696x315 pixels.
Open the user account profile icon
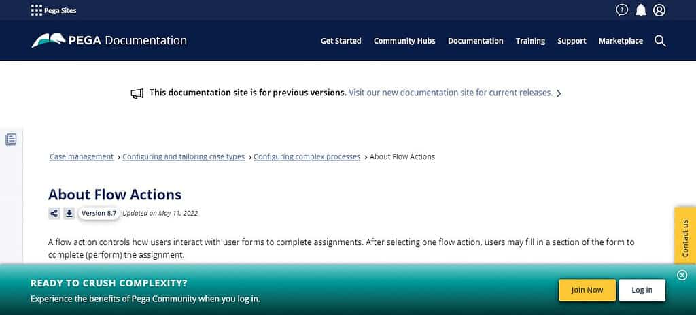[x=659, y=10]
